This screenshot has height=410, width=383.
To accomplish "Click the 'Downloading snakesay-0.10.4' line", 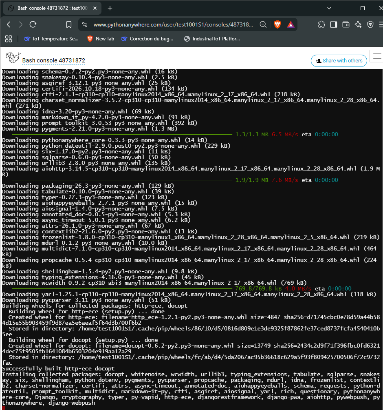I will [90, 77].
